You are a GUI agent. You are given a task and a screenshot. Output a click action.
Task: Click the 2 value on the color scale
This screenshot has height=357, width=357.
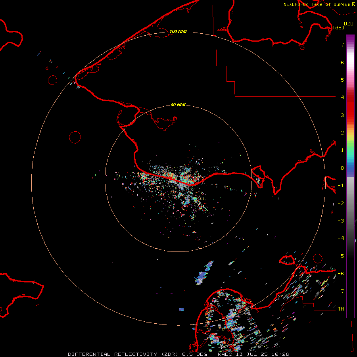coord(342,133)
